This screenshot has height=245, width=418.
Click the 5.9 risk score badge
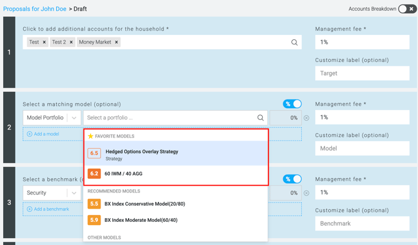[94, 220]
